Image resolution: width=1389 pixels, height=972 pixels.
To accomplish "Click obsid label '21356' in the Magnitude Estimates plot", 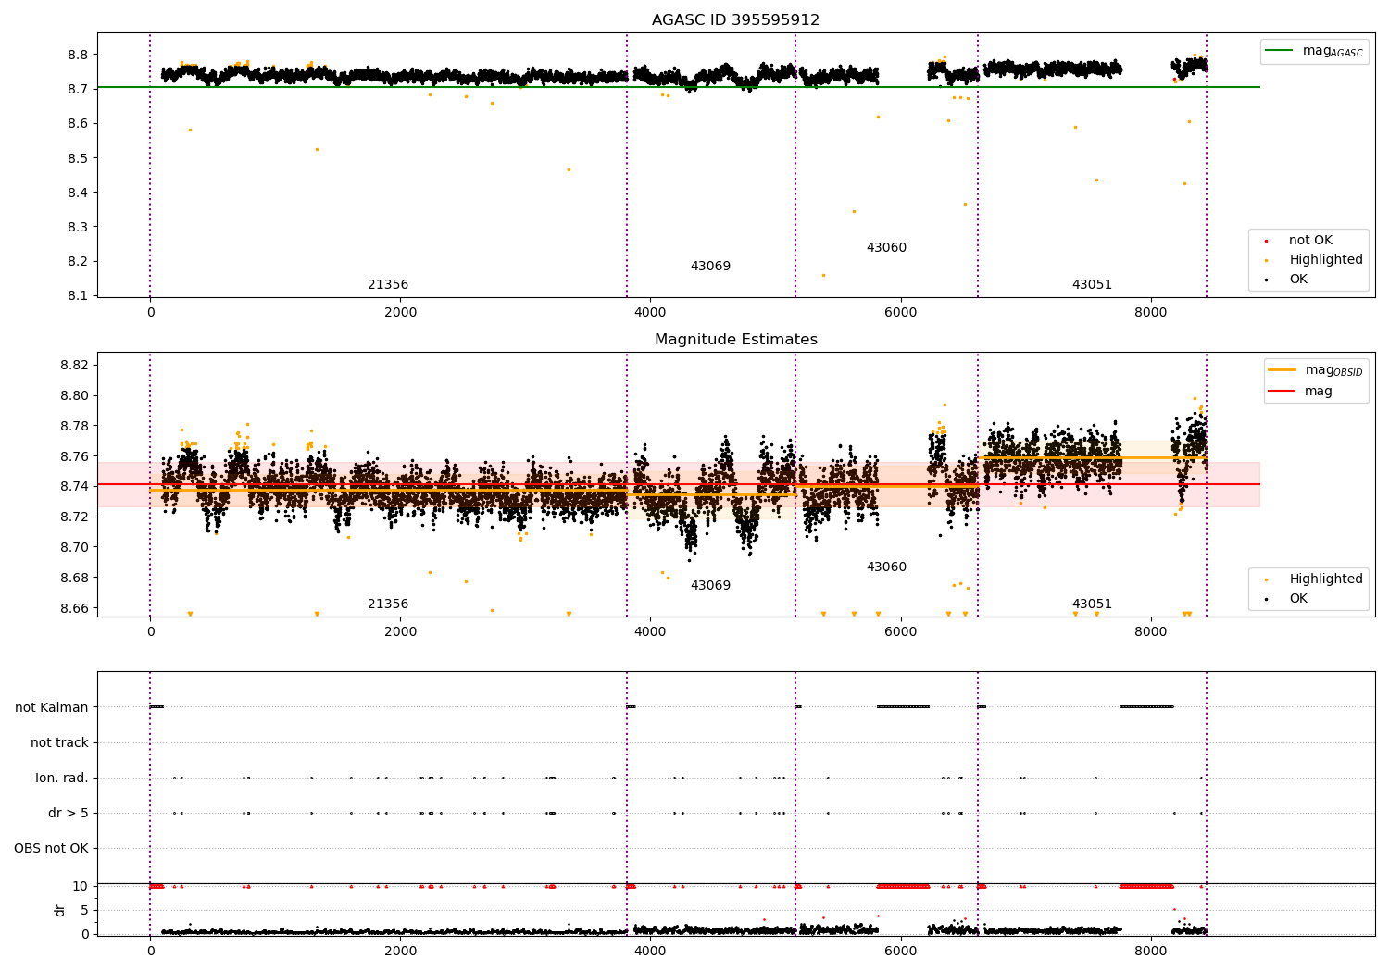I will (x=388, y=604).
